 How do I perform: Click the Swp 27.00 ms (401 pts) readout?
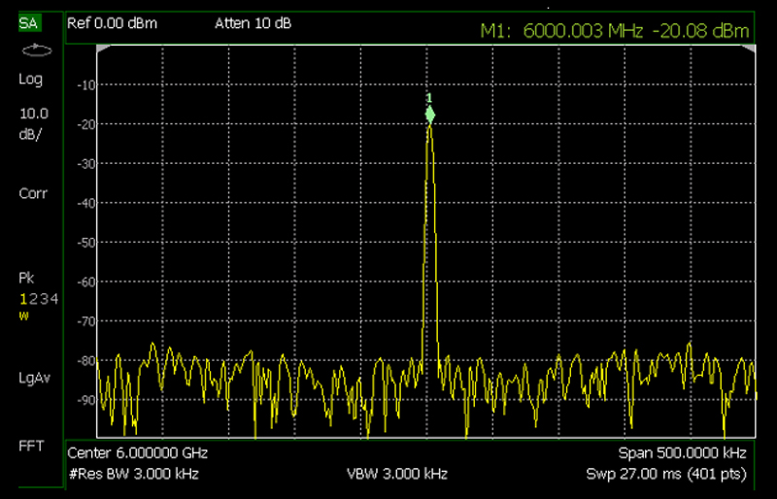click(666, 474)
